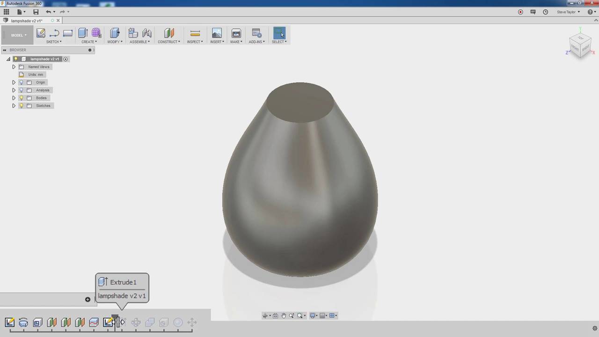Open the File menu in the toolbar
The height and width of the screenshot is (337, 599).
21,12
